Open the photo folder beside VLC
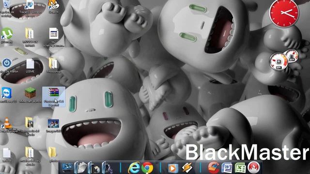 tap(30, 123)
